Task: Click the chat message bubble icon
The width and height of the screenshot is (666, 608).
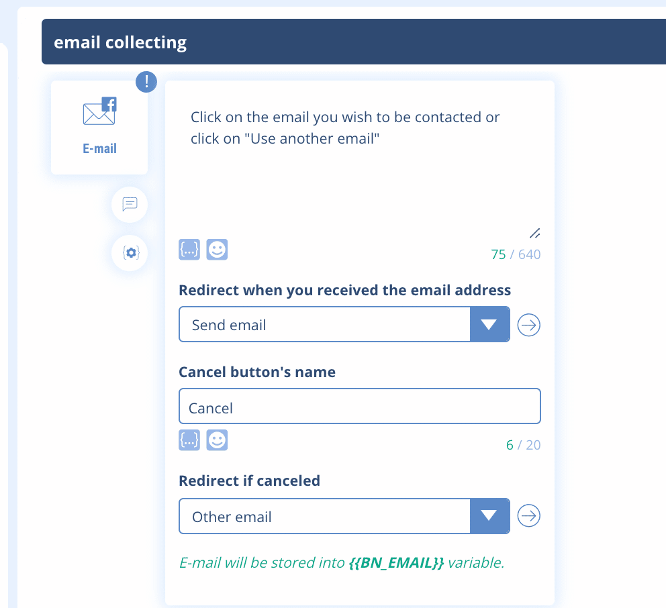Action: (130, 204)
